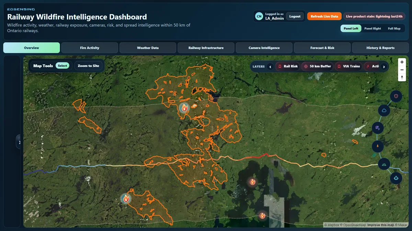The height and width of the screenshot is (231, 412).
Task: Switch layout to Panel Right
Action: point(373,28)
